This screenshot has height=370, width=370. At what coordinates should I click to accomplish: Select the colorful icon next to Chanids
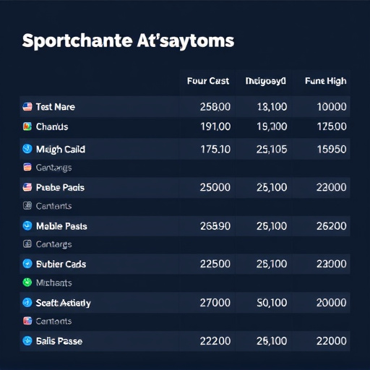click(x=27, y=126)
